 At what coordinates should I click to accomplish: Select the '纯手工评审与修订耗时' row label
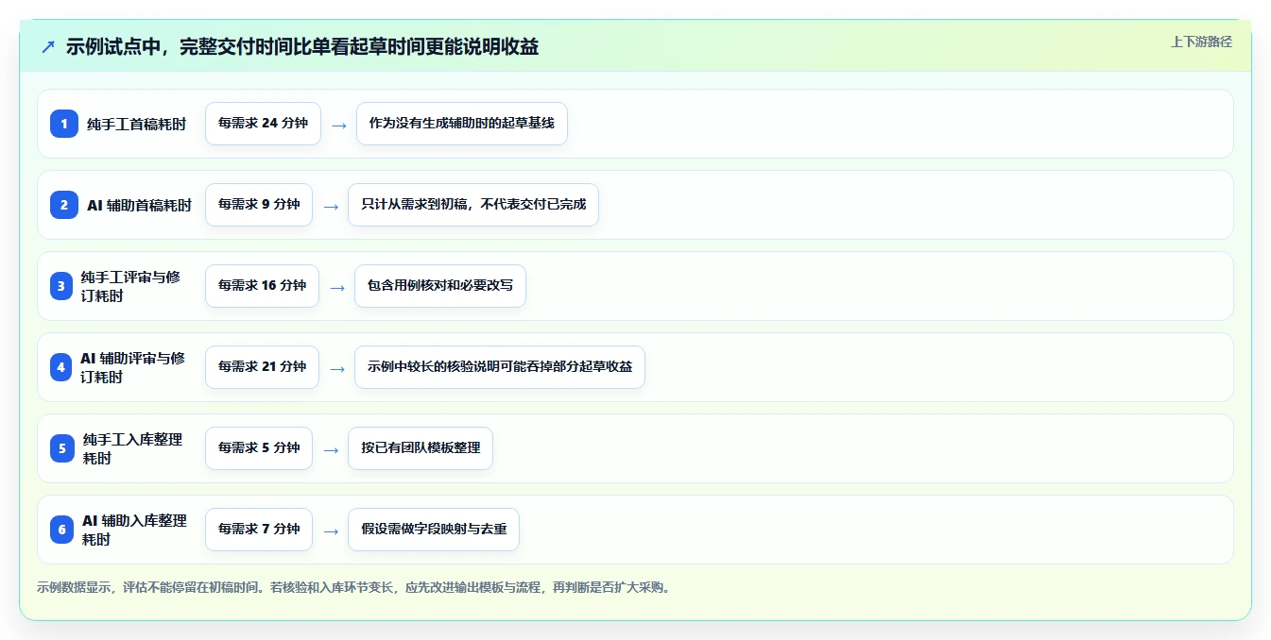click(x=130, y=286)
